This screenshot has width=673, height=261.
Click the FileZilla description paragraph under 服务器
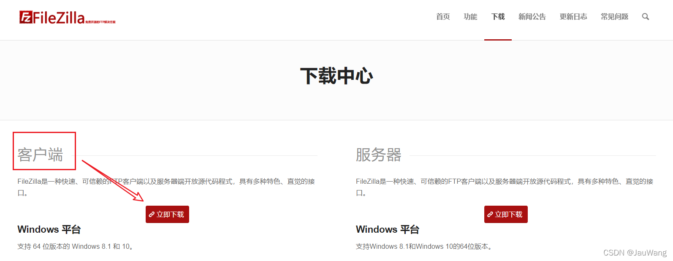(x=505, y=187)
